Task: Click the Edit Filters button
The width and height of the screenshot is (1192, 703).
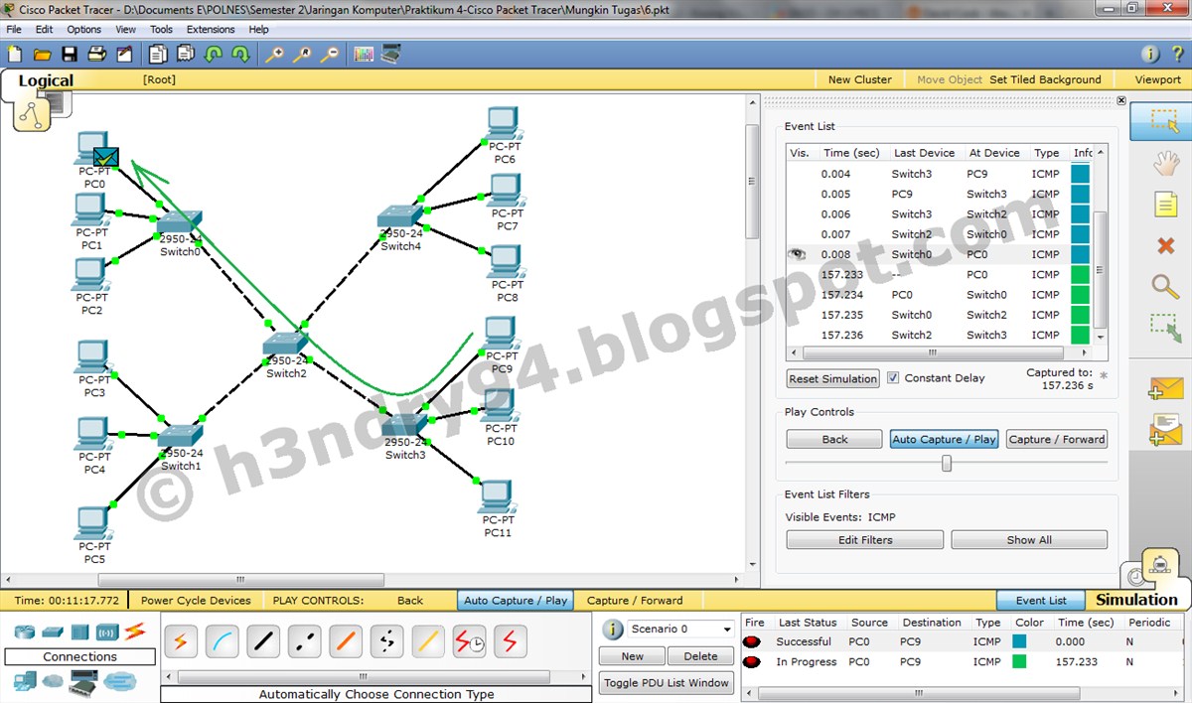Action: [x=865, y=540]
